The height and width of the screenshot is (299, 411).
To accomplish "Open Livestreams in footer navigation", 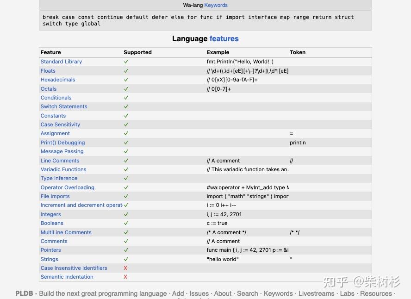I will (x=316, y=293).
